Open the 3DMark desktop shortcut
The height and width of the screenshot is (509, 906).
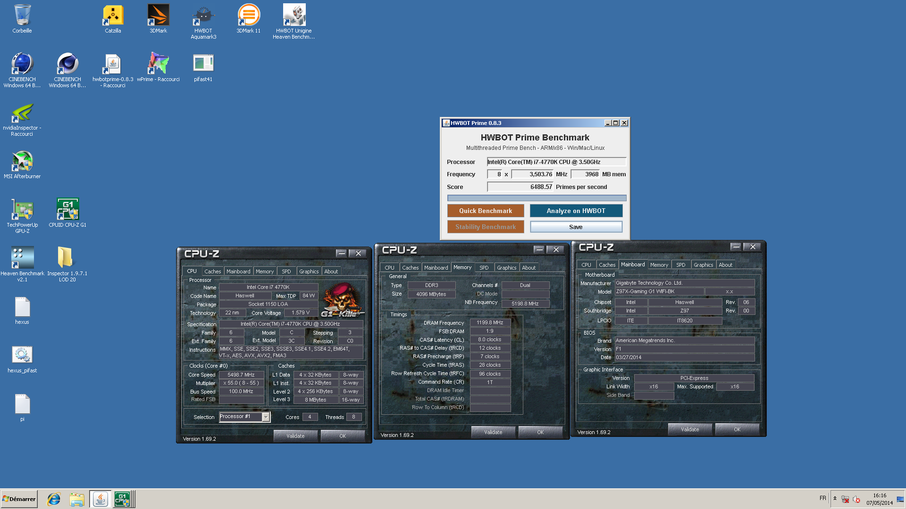pos(158,19)
